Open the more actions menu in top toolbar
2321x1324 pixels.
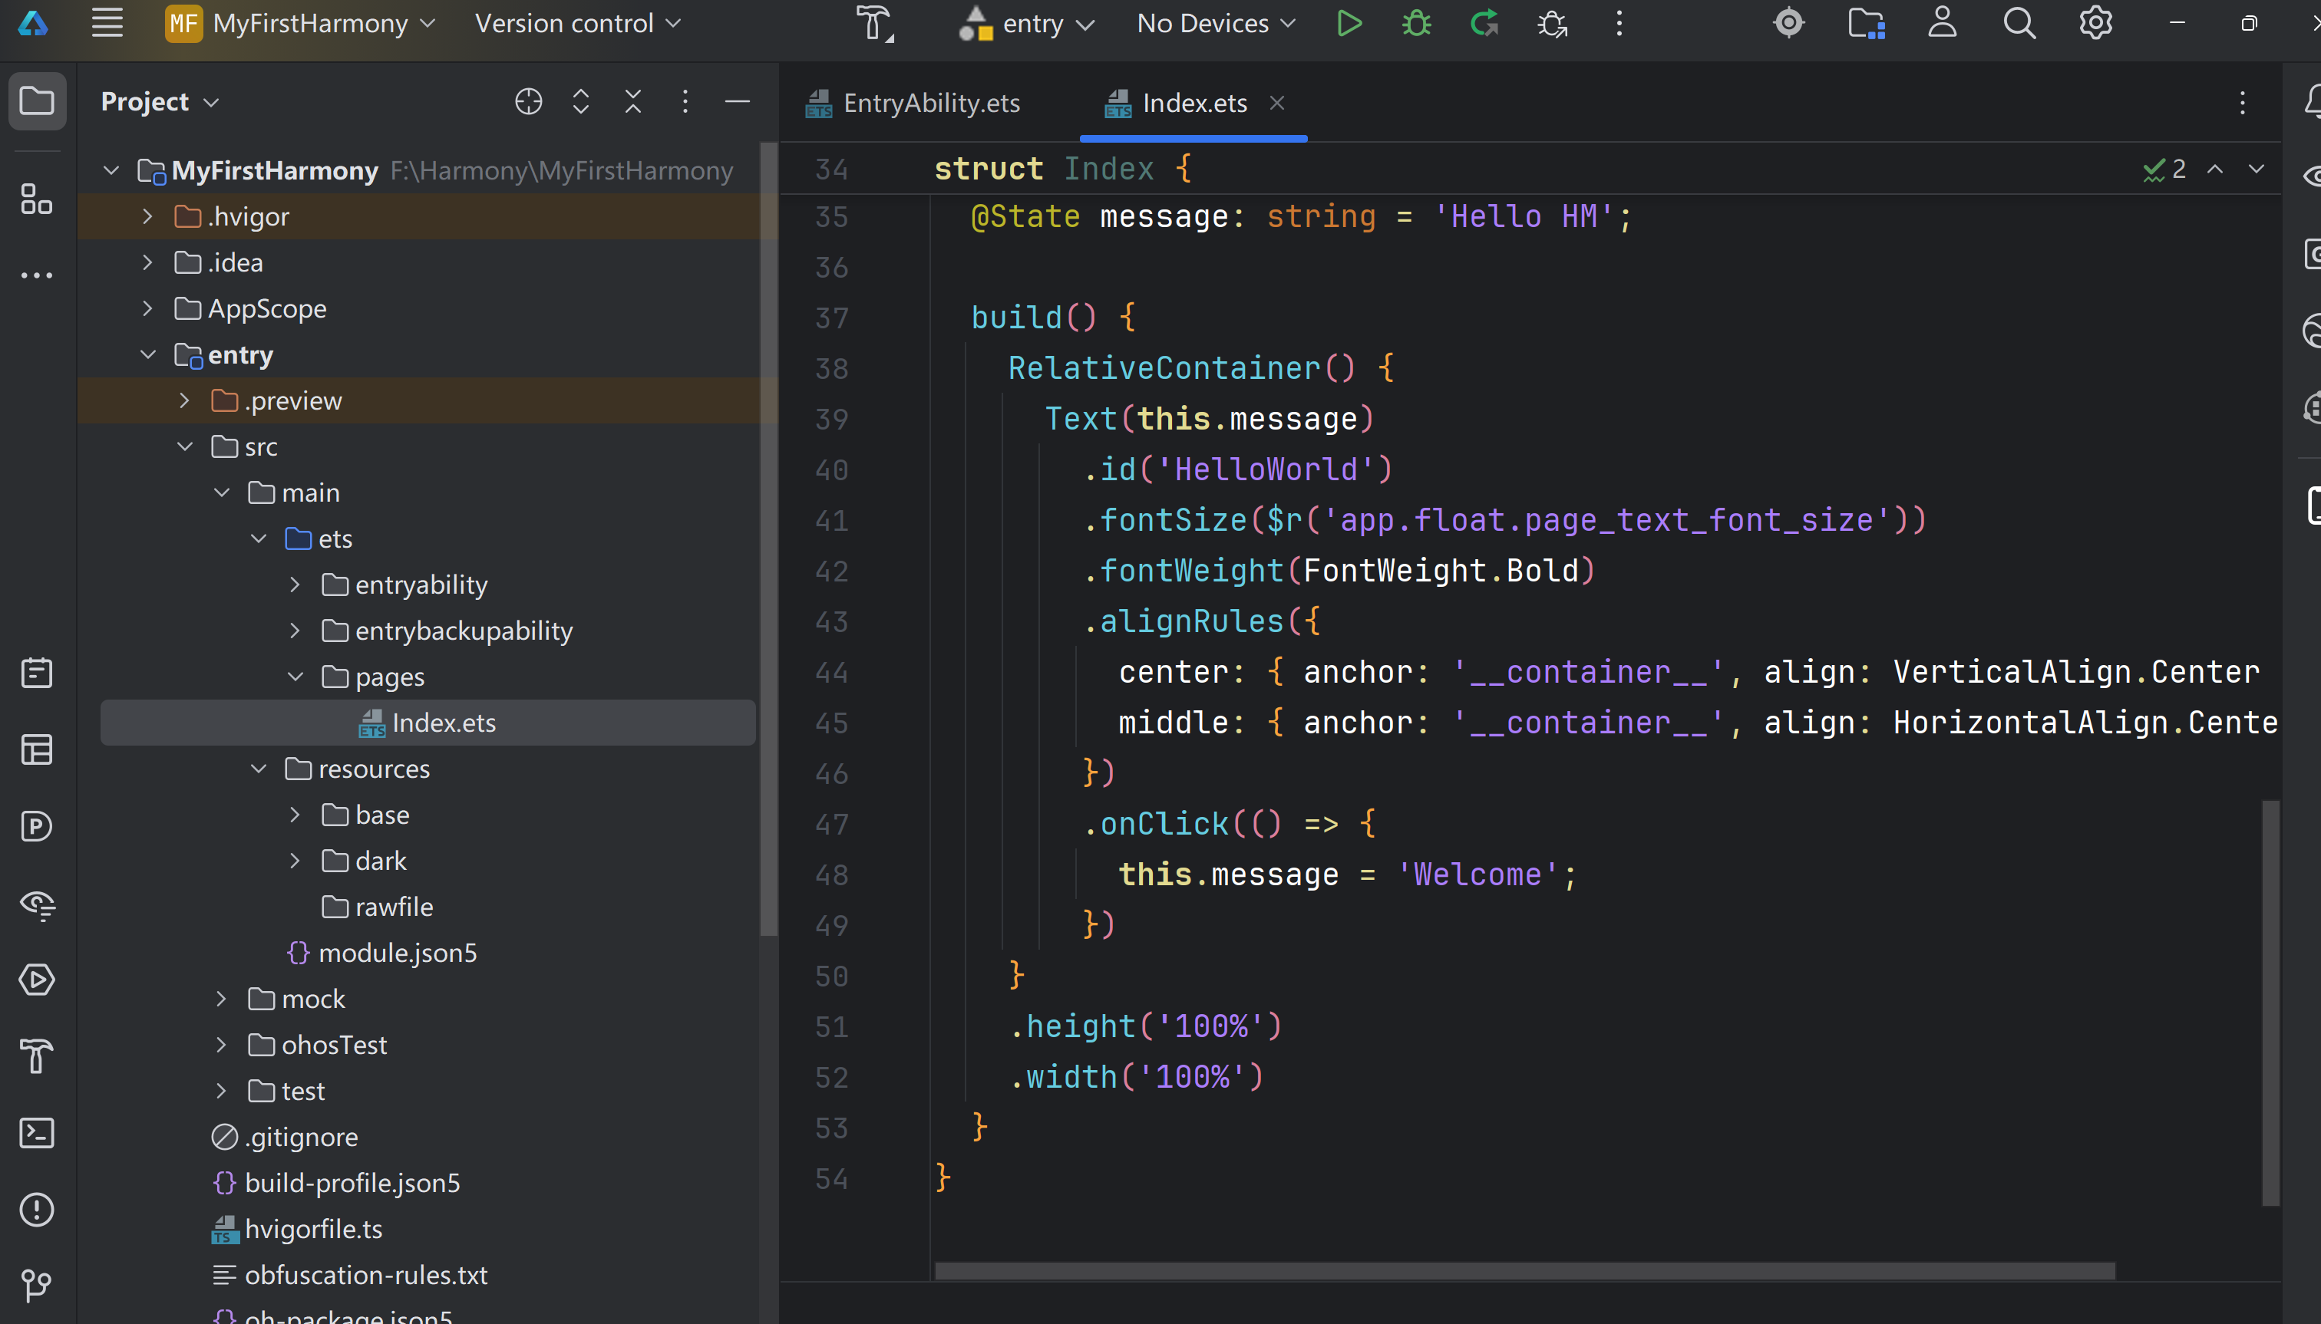pos(1619,23)
